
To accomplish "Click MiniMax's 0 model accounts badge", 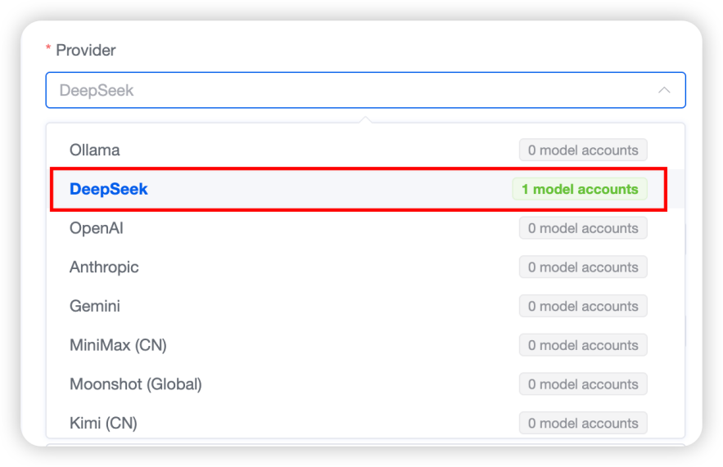I will tap(583, 345).
